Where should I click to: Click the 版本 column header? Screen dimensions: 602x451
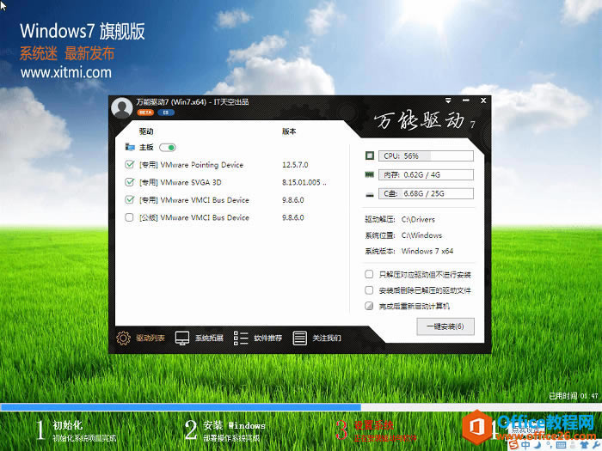289,131
